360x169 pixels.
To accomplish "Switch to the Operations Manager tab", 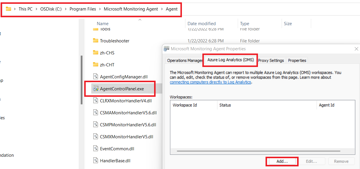I will click(x=185, y=61).
